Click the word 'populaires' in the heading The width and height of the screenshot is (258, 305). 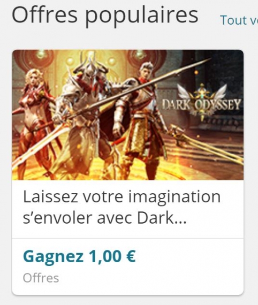click(x=142, y=16)
